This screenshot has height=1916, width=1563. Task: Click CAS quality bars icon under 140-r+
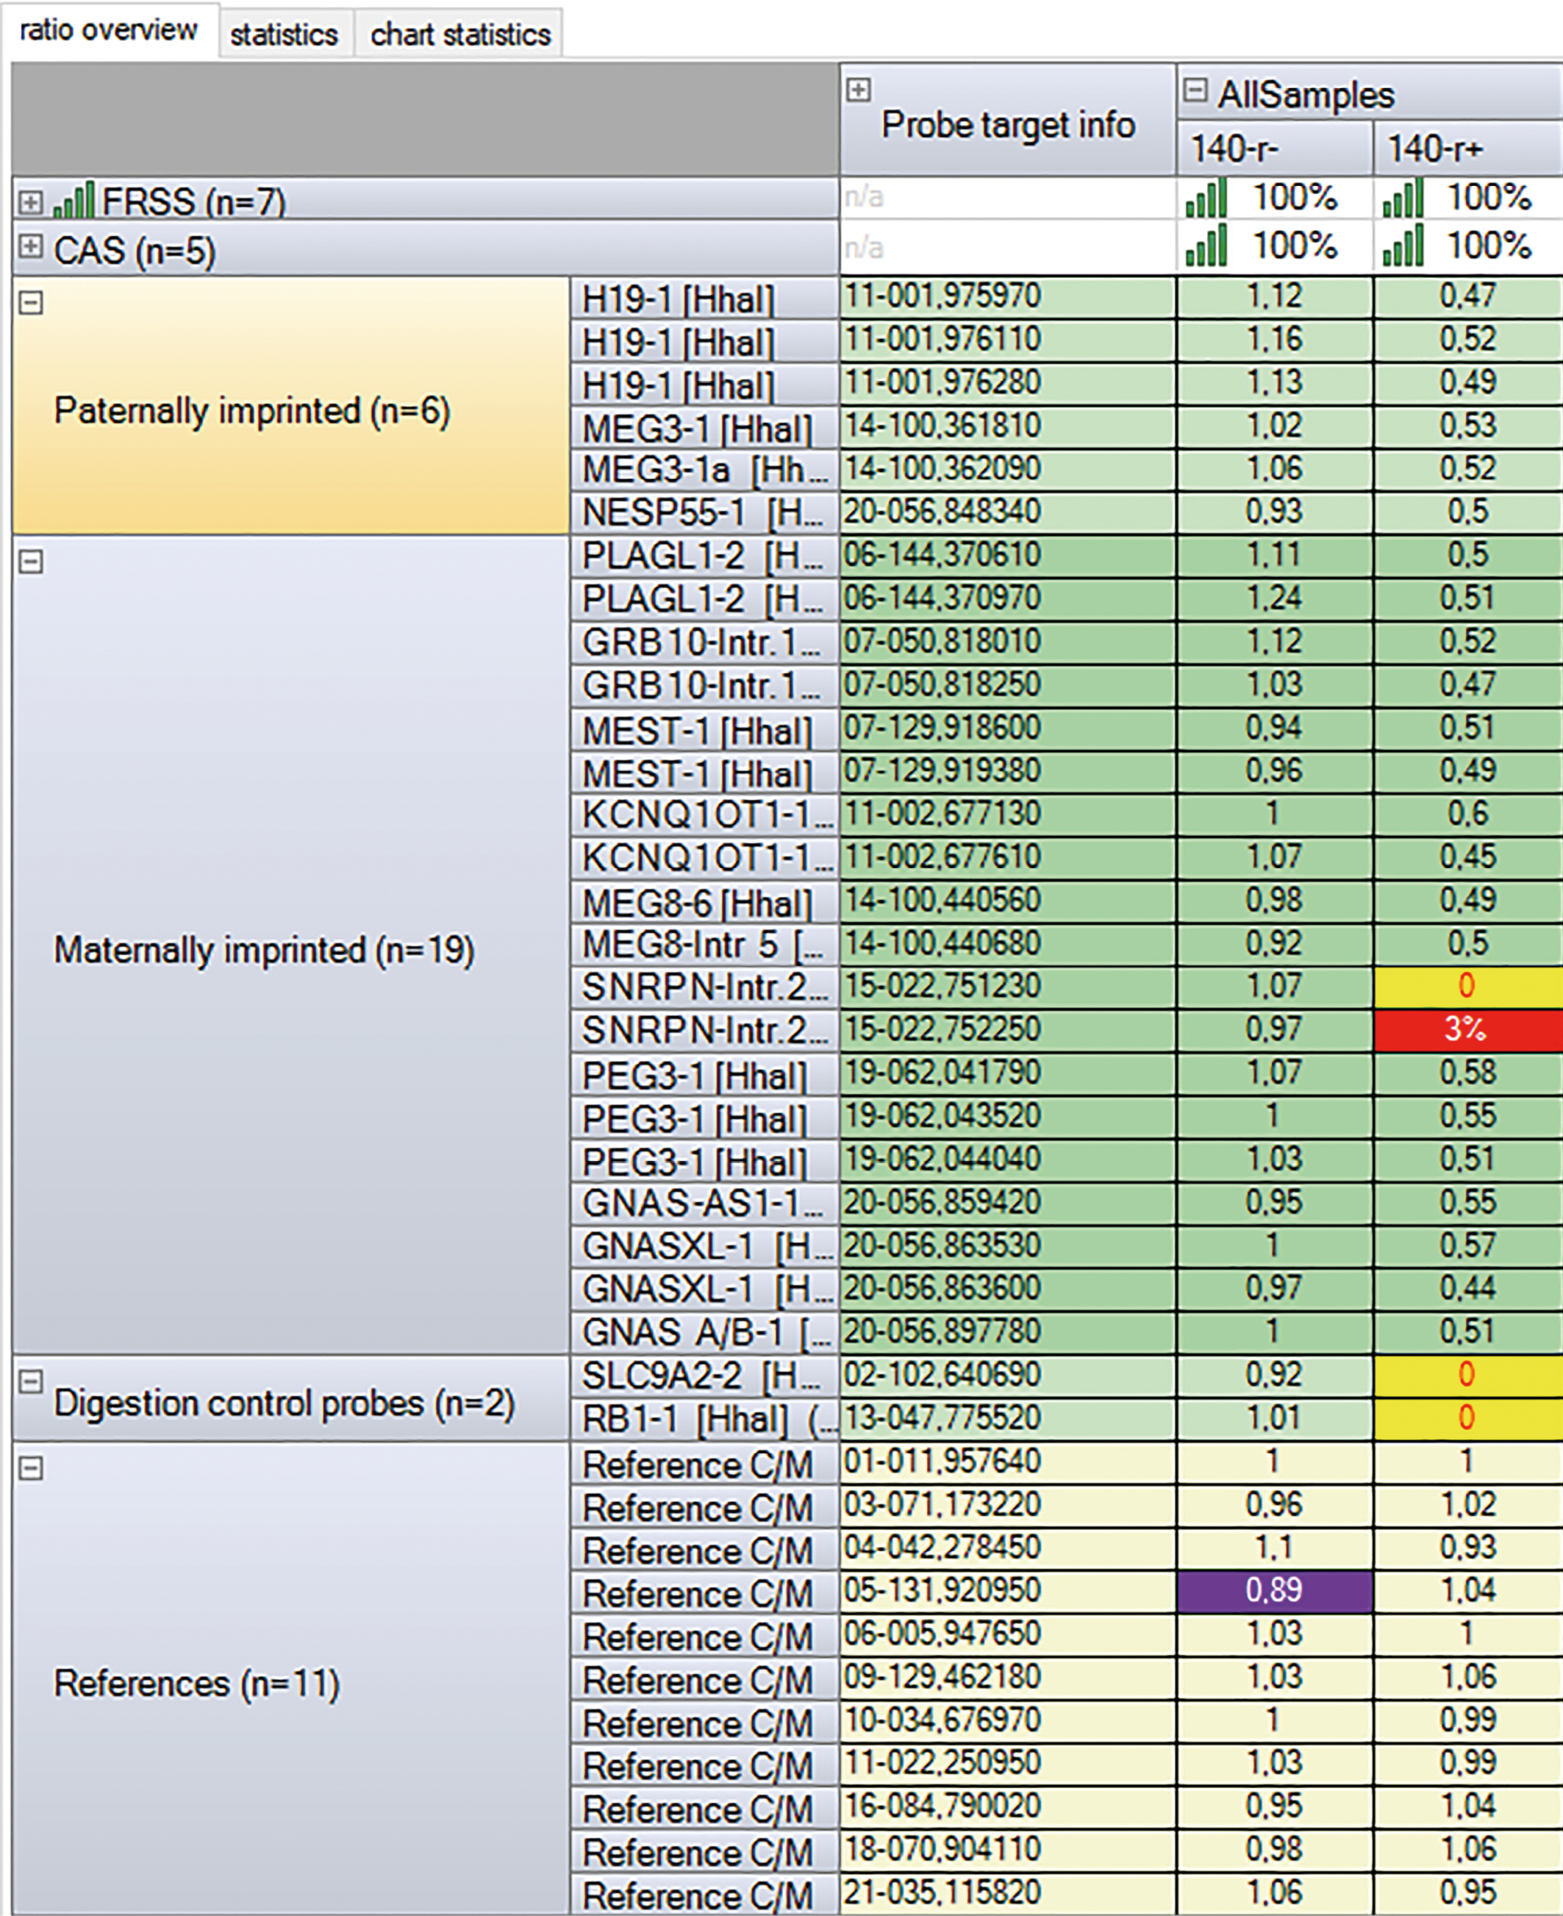(1403, 245)
